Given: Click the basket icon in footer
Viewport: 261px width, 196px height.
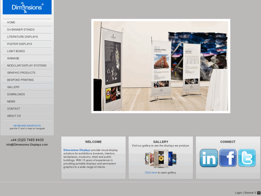Looking at the screenshot, I should tap(259, 193).
